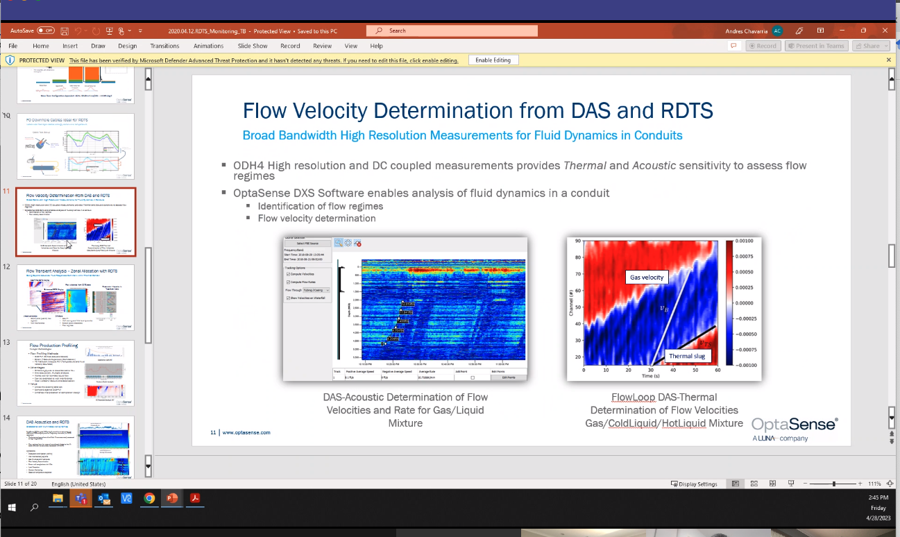Open Windows taskbar search
900x537 pixels.
click(x=35, y=508)
